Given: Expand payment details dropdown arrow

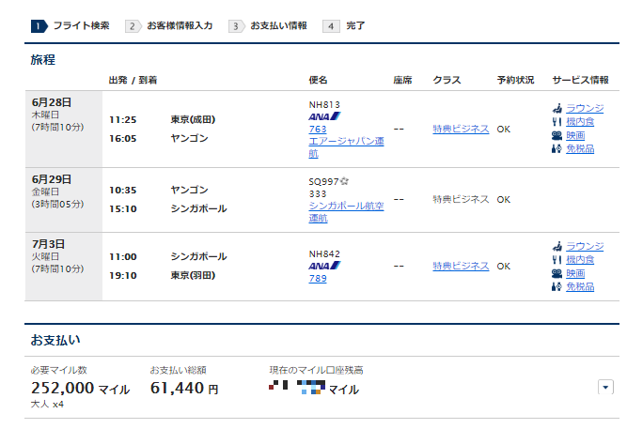Looking at the screenshot, I should tap(605, 387).
